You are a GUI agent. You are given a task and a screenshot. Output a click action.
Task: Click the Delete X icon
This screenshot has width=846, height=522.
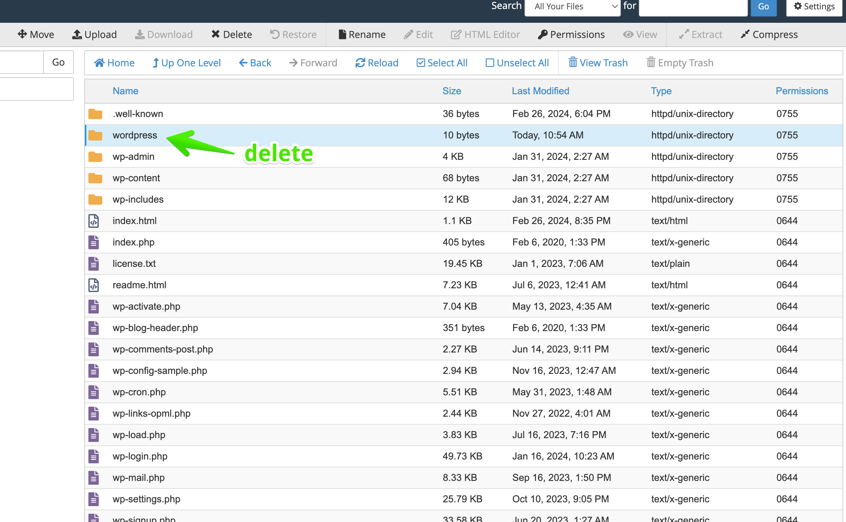tap(215, 34)
